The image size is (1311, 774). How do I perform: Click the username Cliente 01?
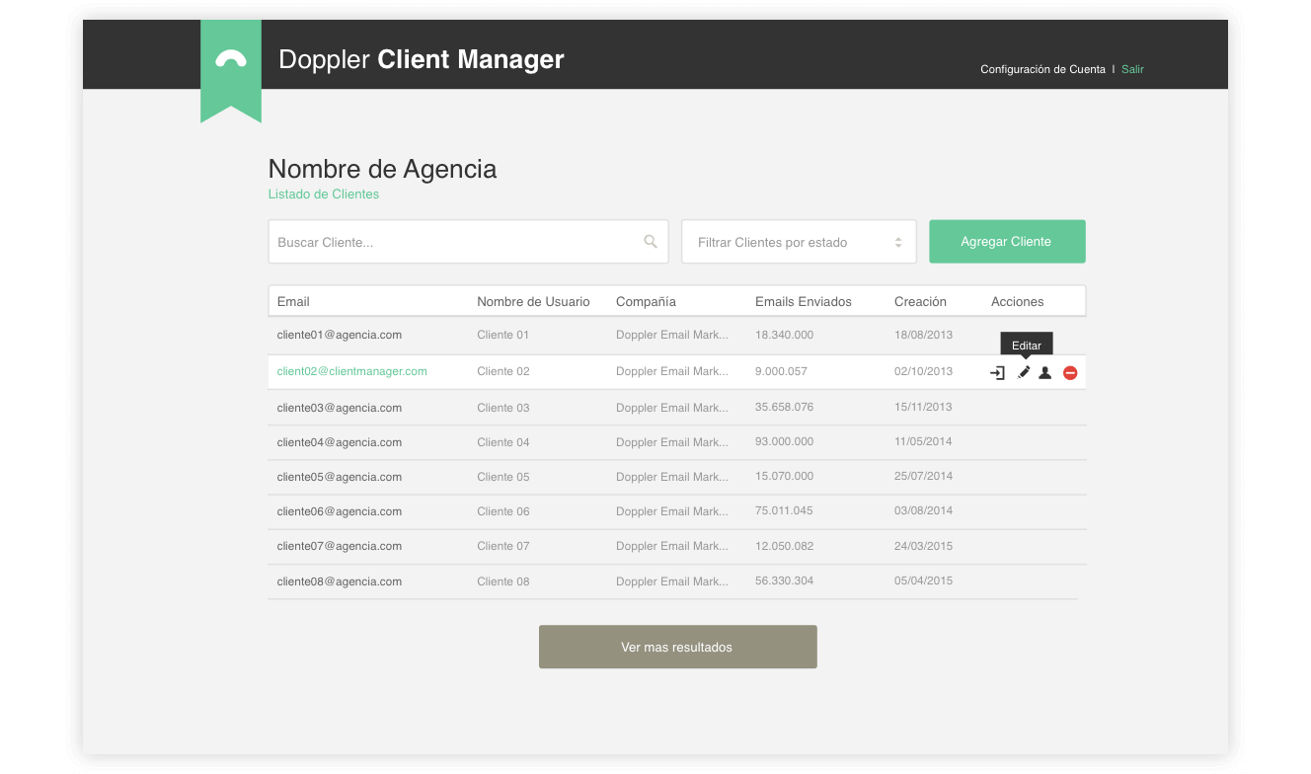coord(503,335)
